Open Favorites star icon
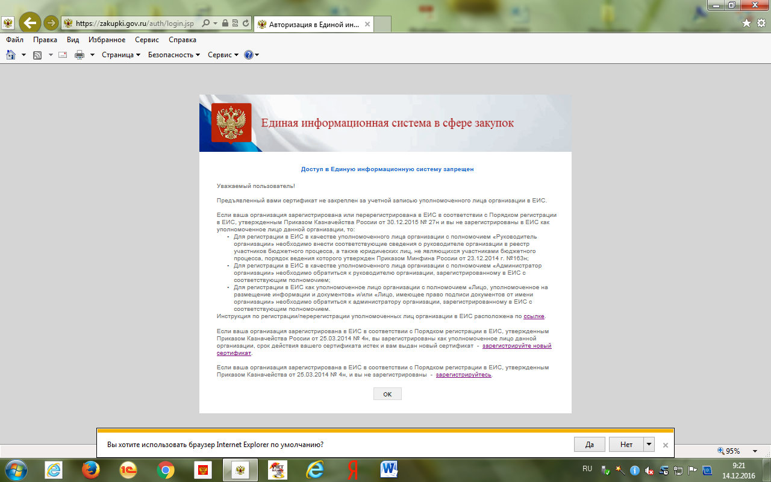This screenshot has width=771, height=482. pos(746,23)
